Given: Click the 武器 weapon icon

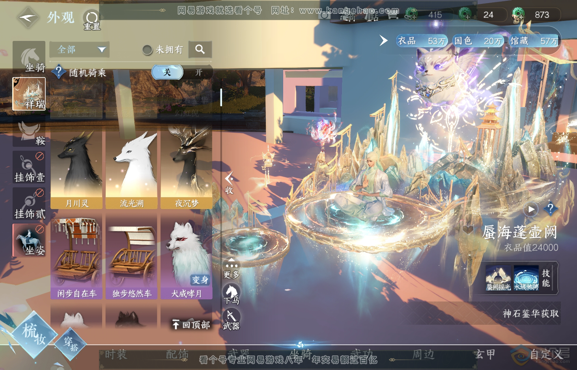Looking at the screenshot, I should point(231,320).
